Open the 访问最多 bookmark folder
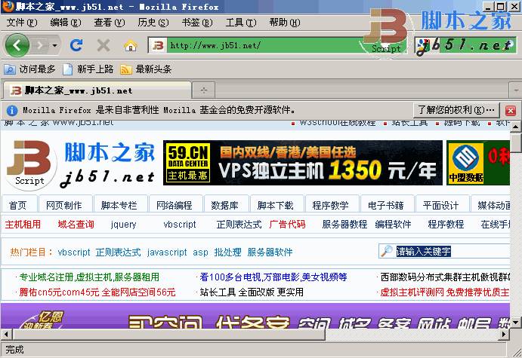Image resolution: width=522 pixels, height=358 pixels. [x=29, y=69]
